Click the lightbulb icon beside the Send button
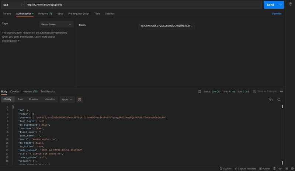 pos(290,4)
